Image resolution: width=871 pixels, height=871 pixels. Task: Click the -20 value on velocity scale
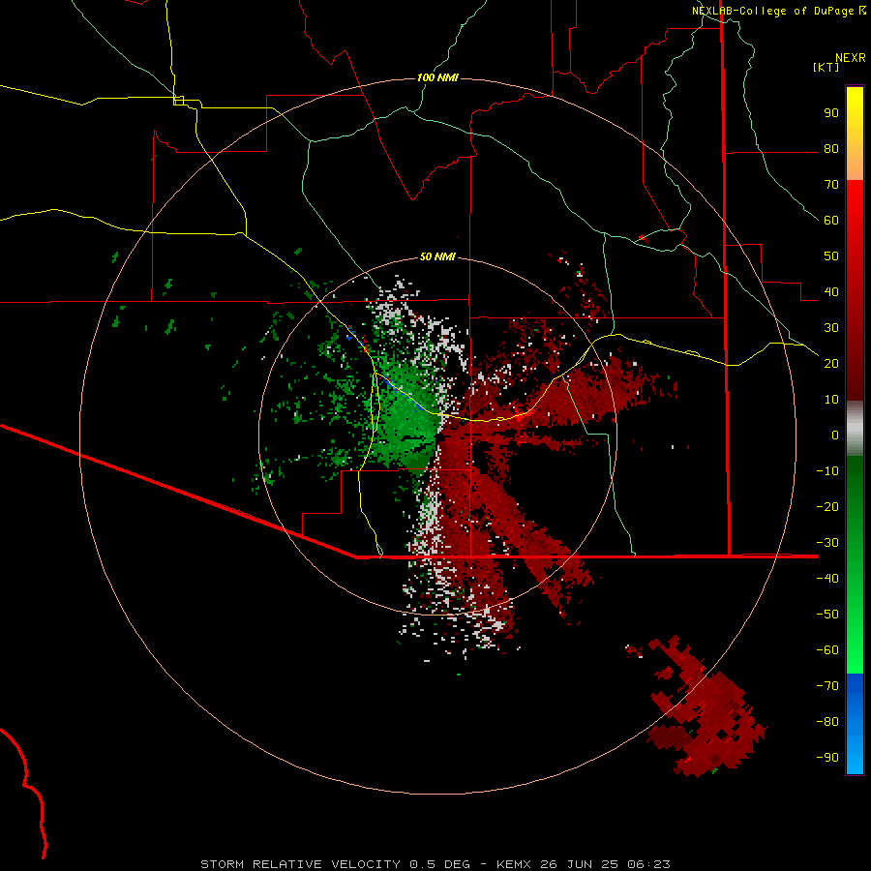pos(827,506)
